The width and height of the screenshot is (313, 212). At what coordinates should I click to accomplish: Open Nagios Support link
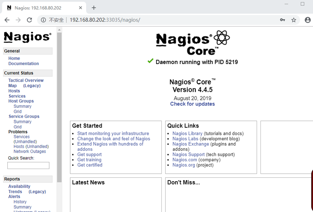189,154
